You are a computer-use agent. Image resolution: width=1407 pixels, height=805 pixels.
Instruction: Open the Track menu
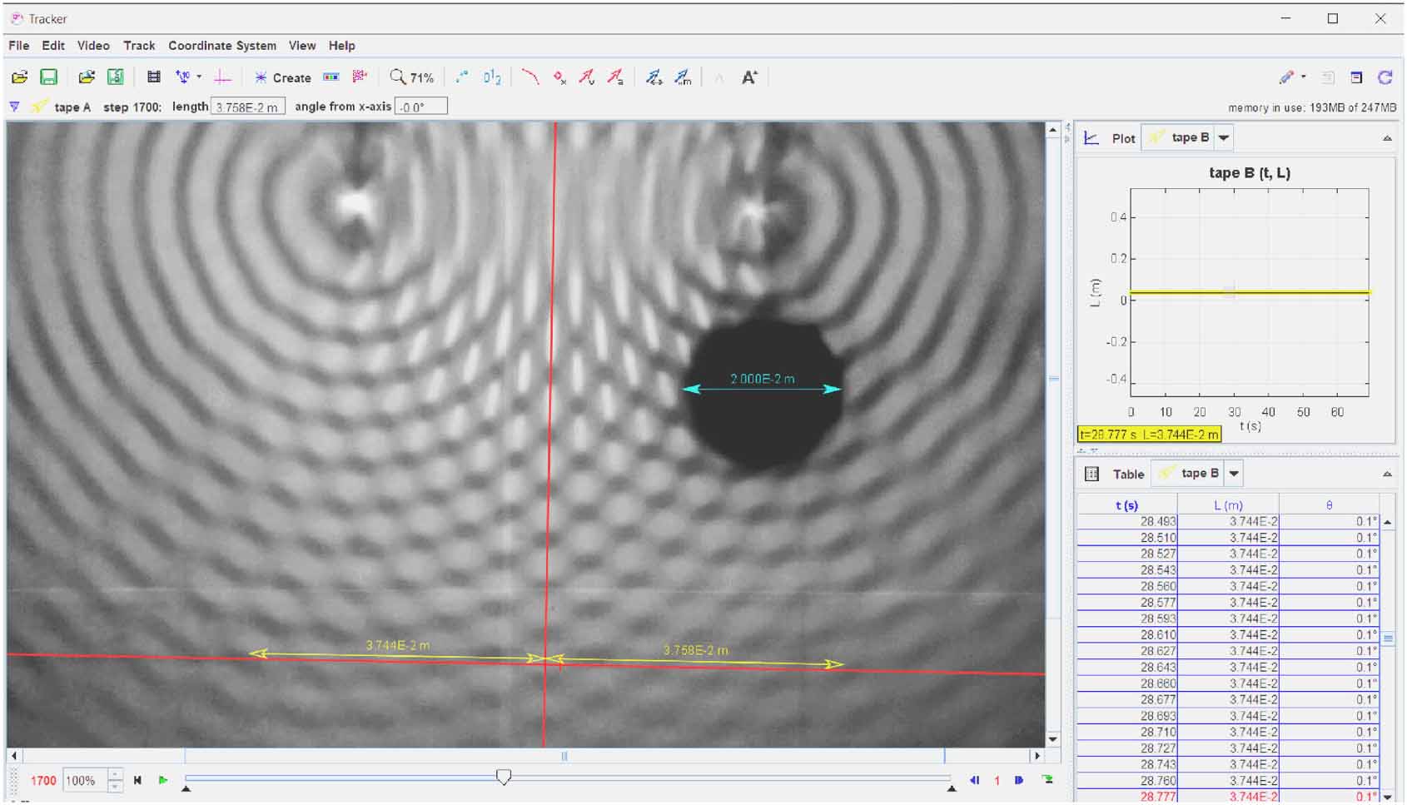point(139,46)
